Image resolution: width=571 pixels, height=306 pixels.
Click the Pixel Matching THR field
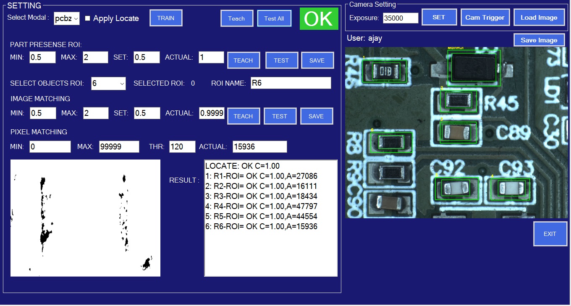[x=182, y=147]
